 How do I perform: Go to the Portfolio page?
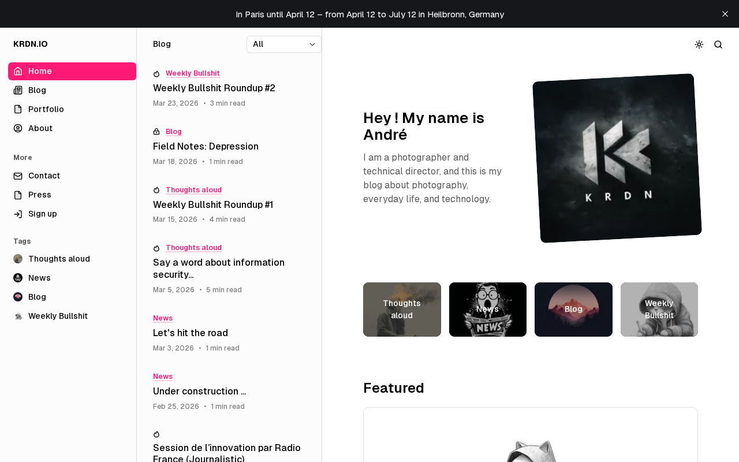tap(46, 109)
